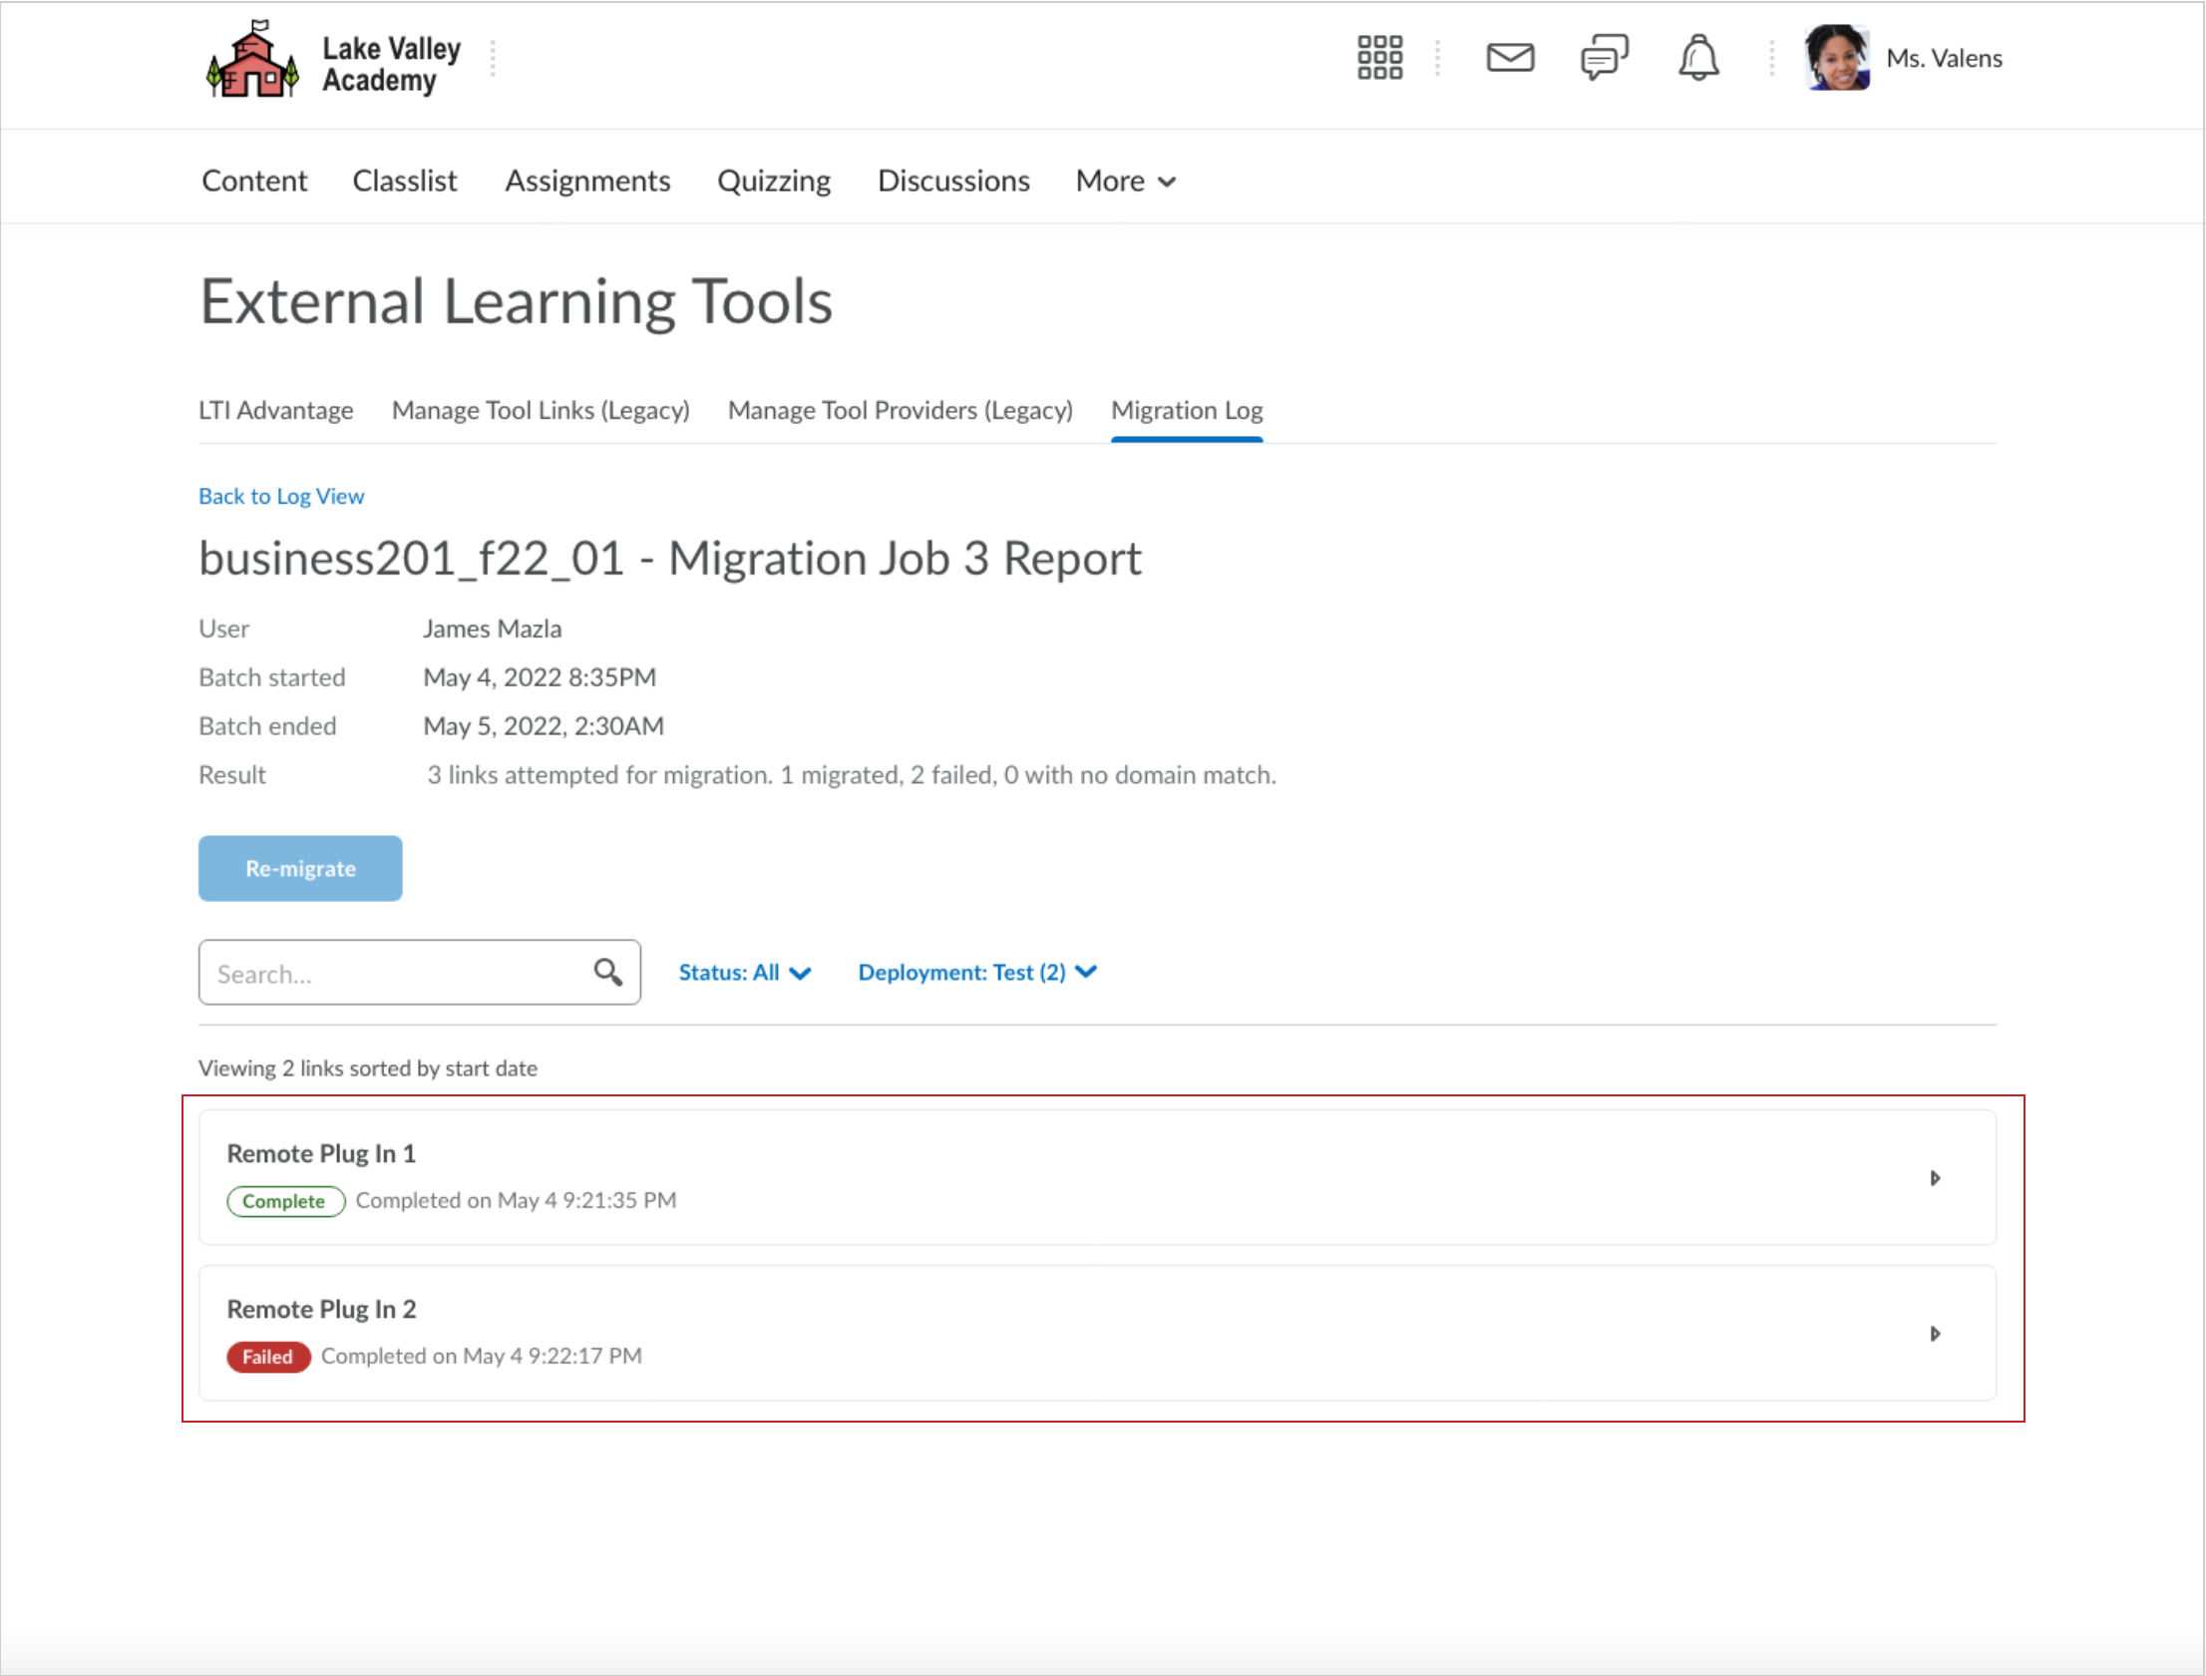Click the search magnifier icon
2206x1676 pixels.
pyautogui.click(x=610, y=972)
